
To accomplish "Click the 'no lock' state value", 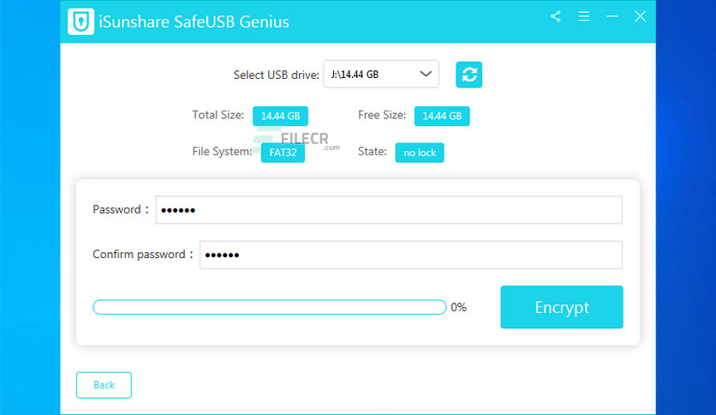I will 420,153.
